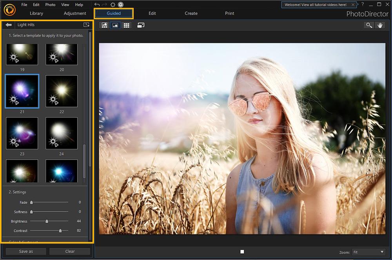
Task: Select light hit template 22
Action: (62, 91)
